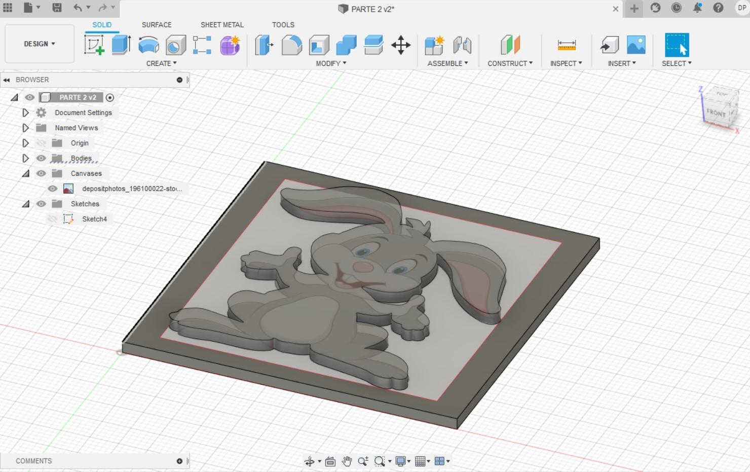
Task: Select the Press Pull tool icon
Action: [264, 45]
